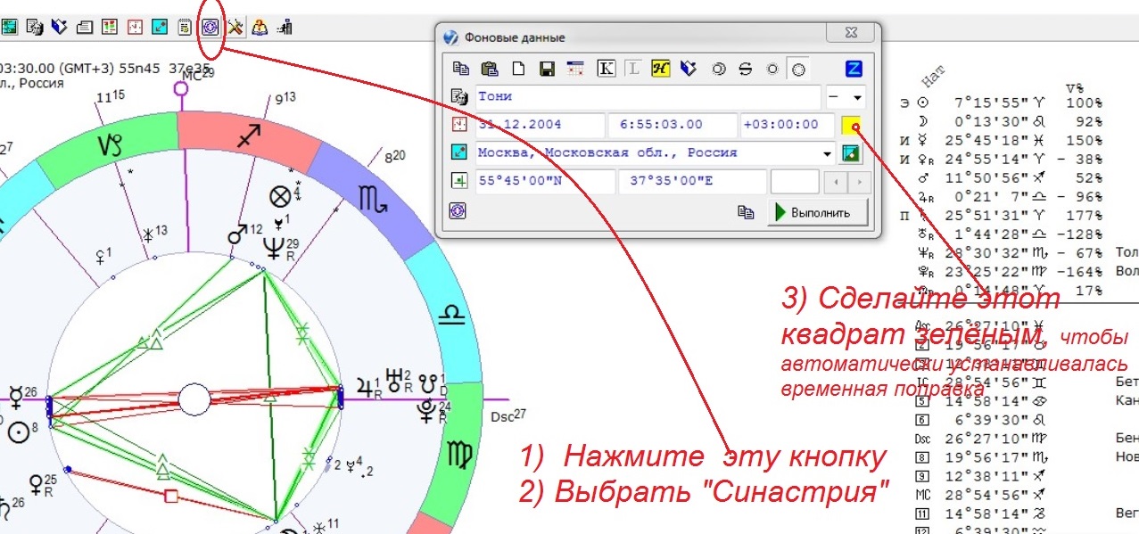Select the small single circle chart option
Screen dimensions: 1139x534
point(772,68)
